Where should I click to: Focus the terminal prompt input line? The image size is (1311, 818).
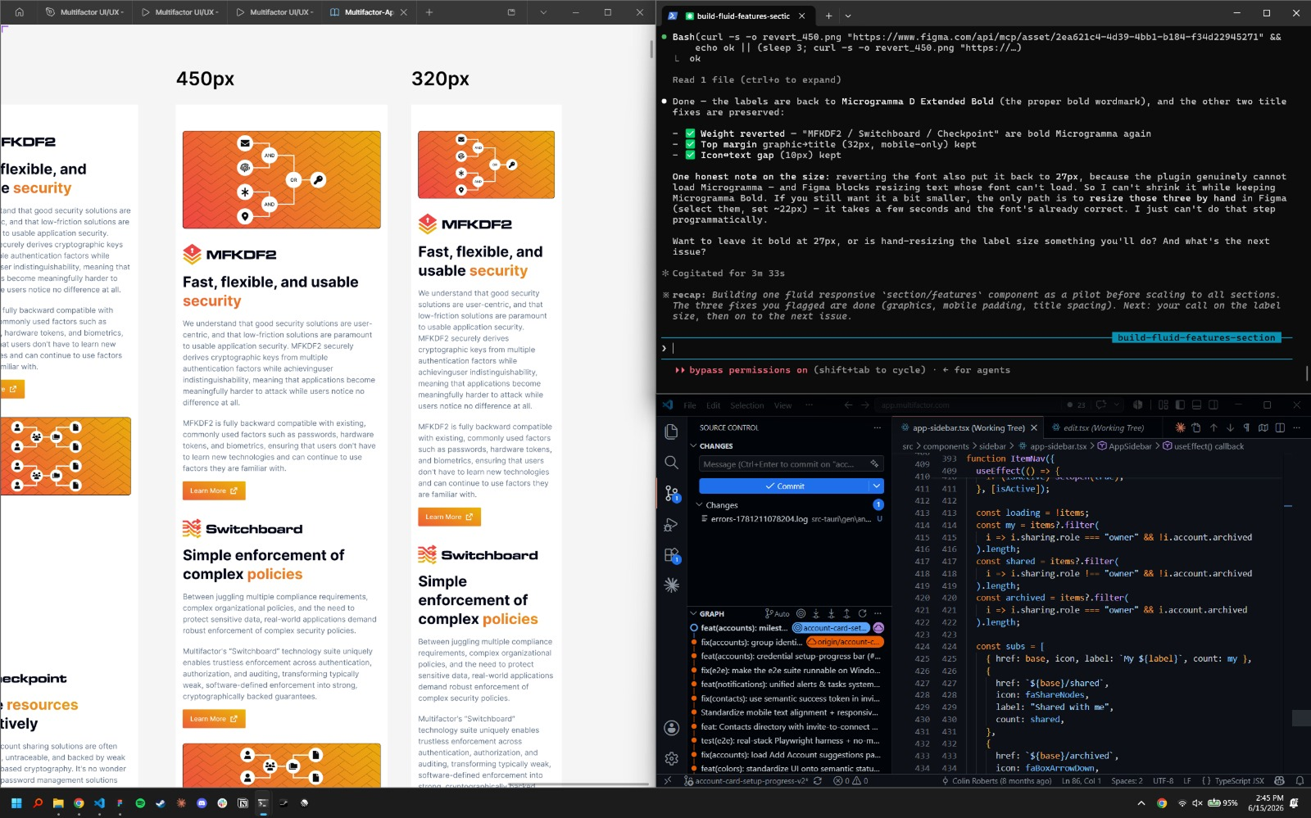pos(975,348)
